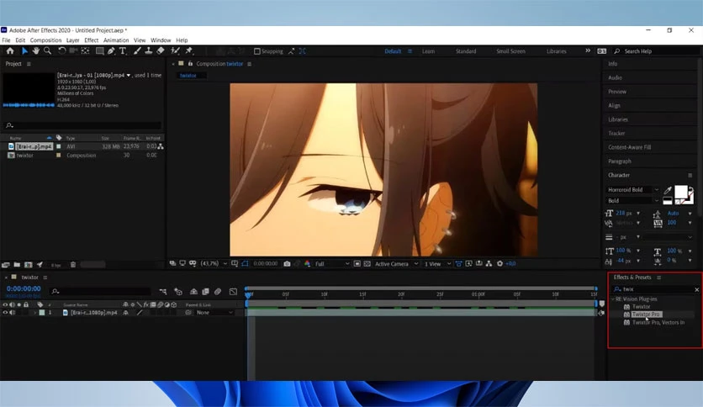Click the teal label color of layer 1

[x=42, y=313]
